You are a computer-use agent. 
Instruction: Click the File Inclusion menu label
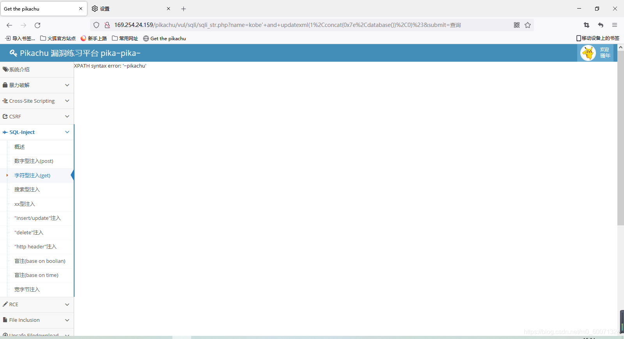pyautogui.click(x=25, y=320)
